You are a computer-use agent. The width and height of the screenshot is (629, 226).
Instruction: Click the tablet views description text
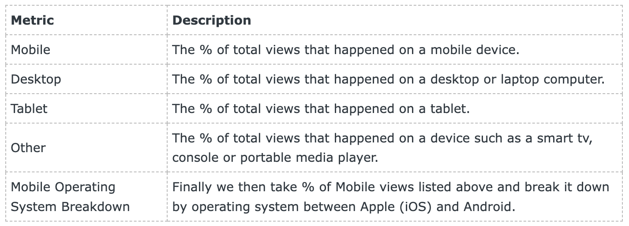321,109
